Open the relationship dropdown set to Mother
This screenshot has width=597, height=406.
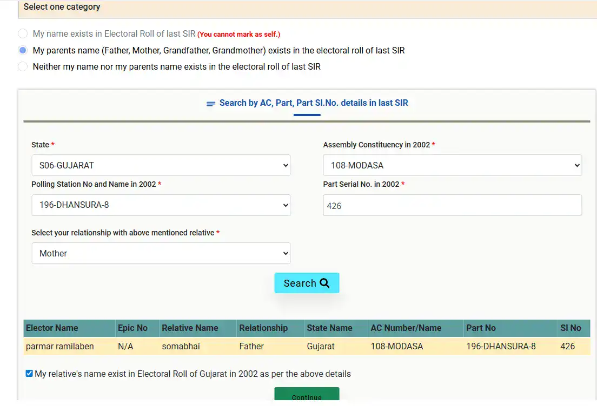[x=161, y=253]
